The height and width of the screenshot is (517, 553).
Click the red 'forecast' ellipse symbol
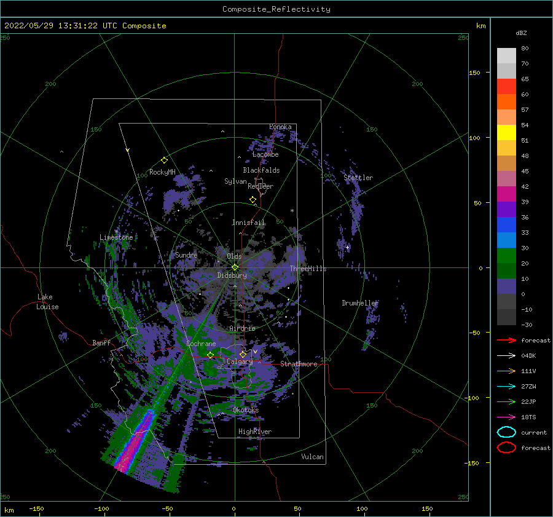[506, 448]
